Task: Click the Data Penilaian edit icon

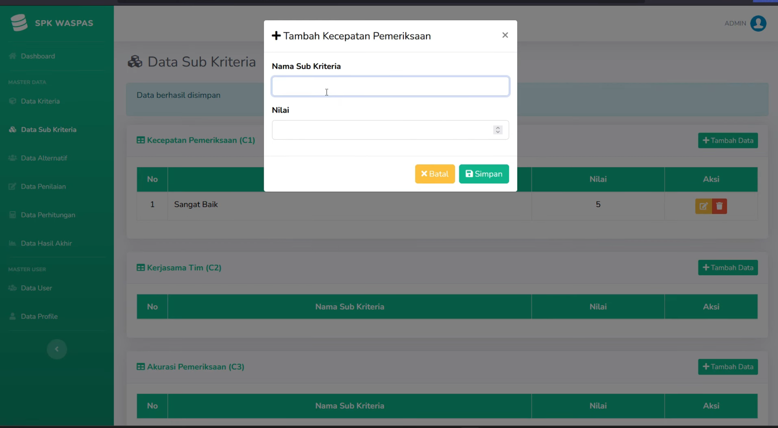Action: [x=12, y=186]
